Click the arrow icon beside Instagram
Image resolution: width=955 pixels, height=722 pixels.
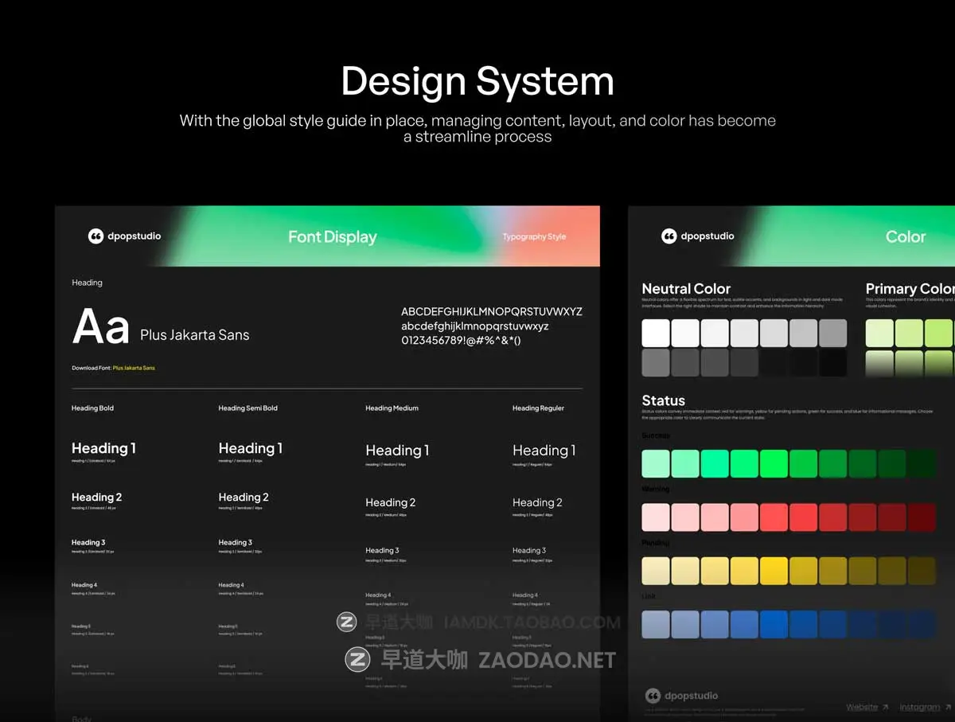pyautogui.click(x=949, y=707)
